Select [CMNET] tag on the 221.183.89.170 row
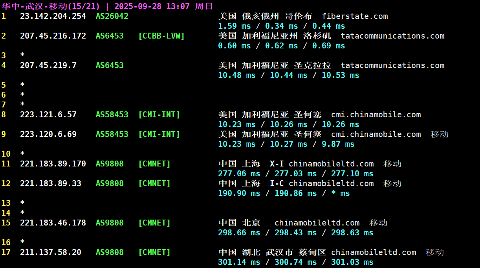The height and width of the screenshot is (268, 480). (154, 164)
